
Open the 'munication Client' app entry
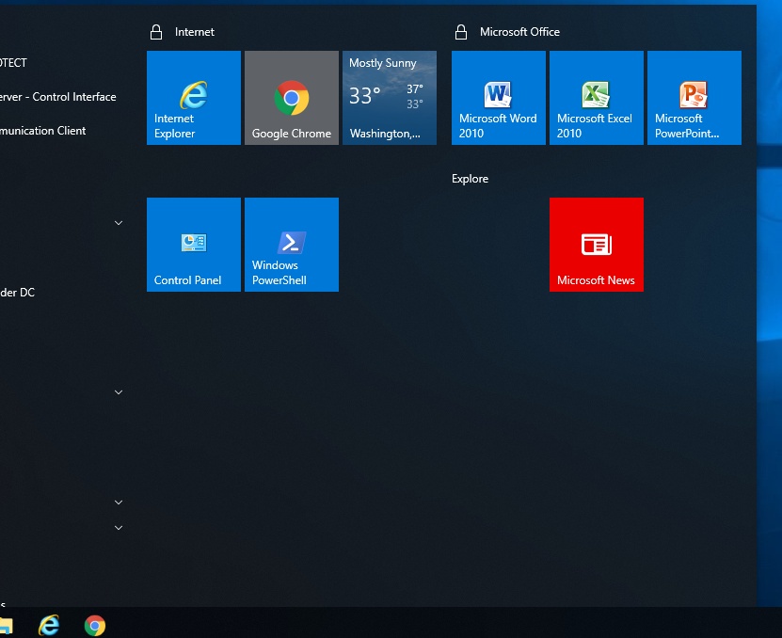pyautogui.click(x=43, y=131)
